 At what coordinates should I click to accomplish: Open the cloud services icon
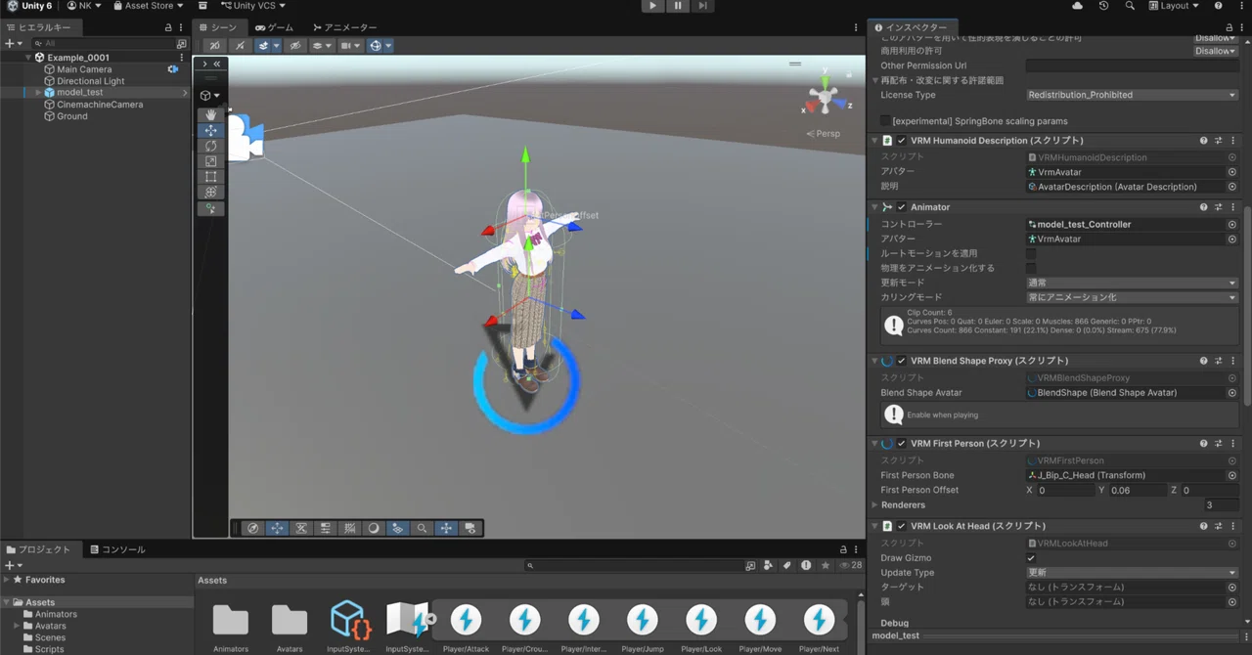pos(1077,6)
